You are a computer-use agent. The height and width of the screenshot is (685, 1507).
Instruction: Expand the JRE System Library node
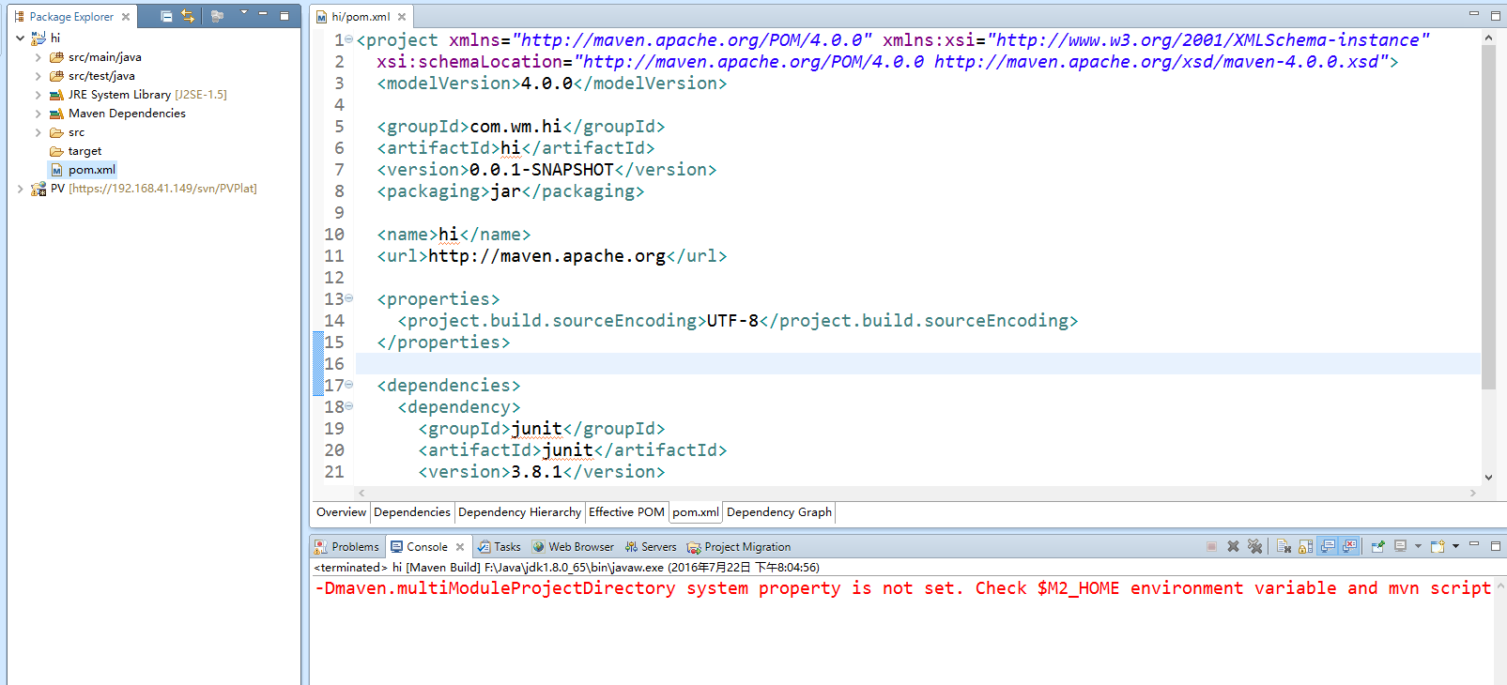pyautogui.click(x=38, y=95)
